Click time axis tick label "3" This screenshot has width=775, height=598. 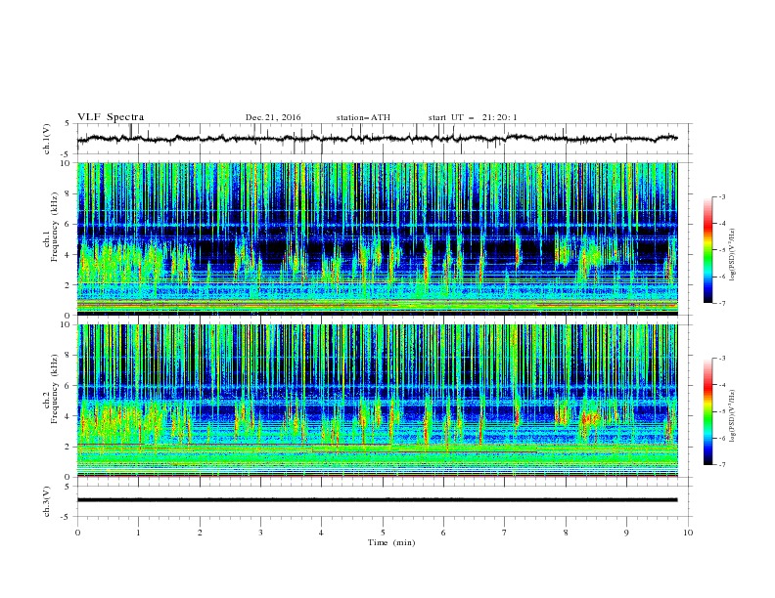(260, 533)
